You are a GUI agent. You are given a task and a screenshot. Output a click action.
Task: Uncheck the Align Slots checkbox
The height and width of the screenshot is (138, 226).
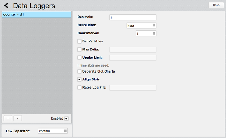(x=79, y=79)
